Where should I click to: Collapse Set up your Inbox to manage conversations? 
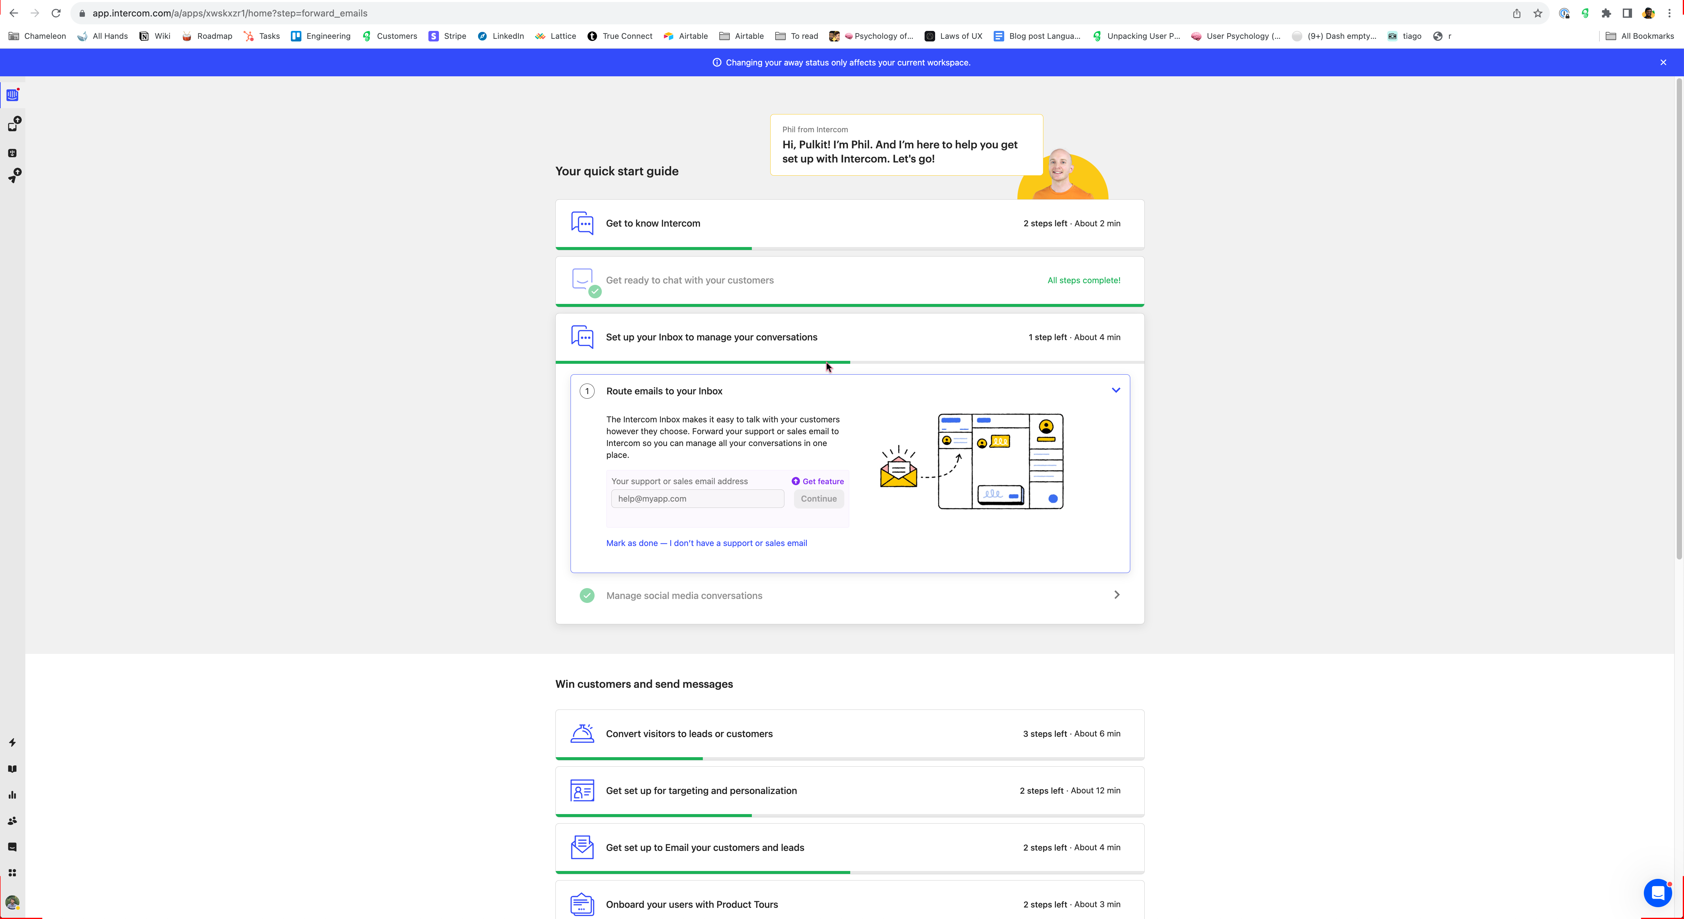(850, 337)
